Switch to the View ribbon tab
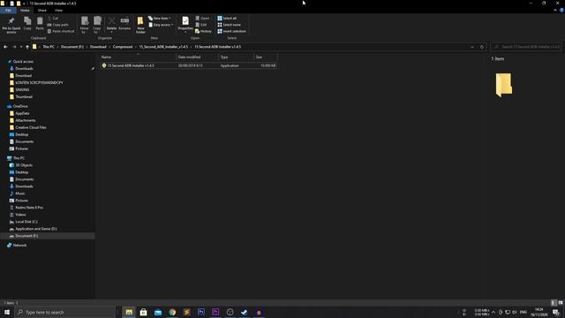 tap(58, 11)
